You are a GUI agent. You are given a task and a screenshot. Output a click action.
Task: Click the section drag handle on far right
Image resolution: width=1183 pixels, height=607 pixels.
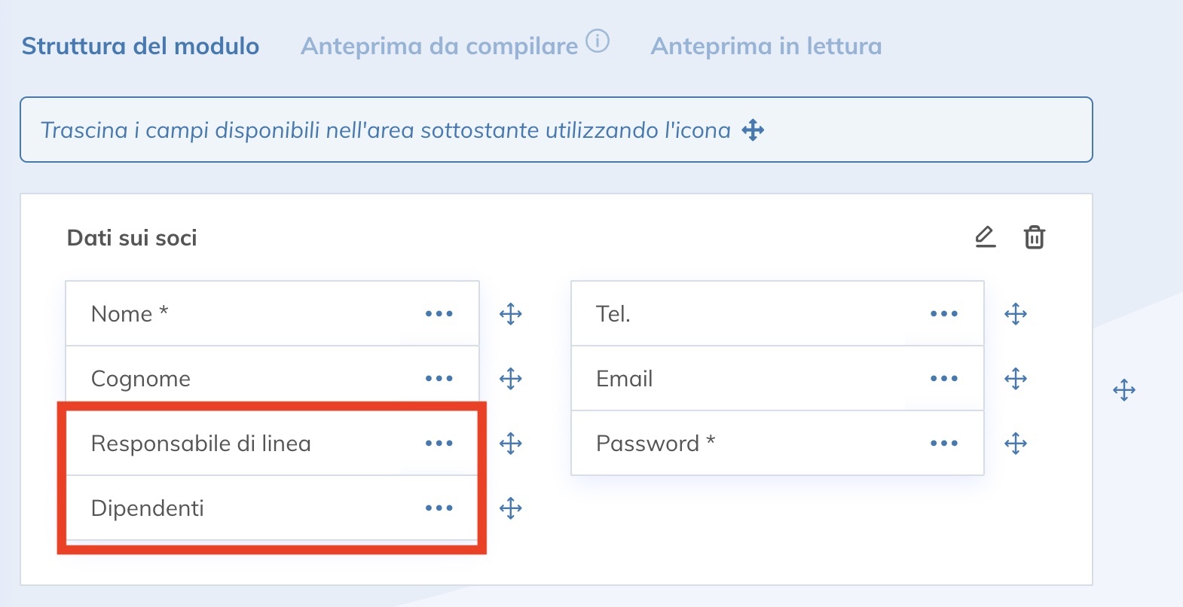click(x=1123, y=389)
